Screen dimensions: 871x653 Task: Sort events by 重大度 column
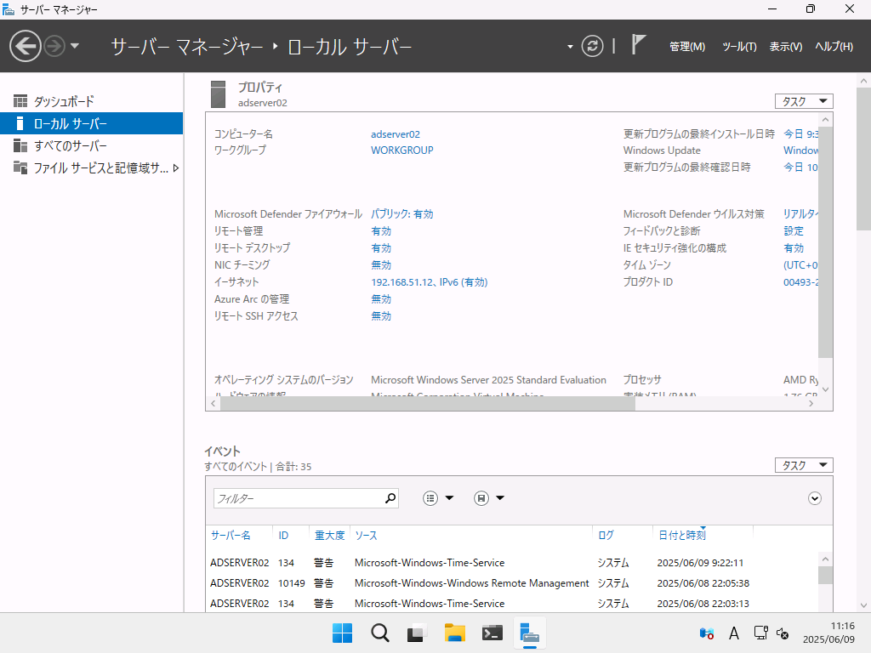coord(329,536)
